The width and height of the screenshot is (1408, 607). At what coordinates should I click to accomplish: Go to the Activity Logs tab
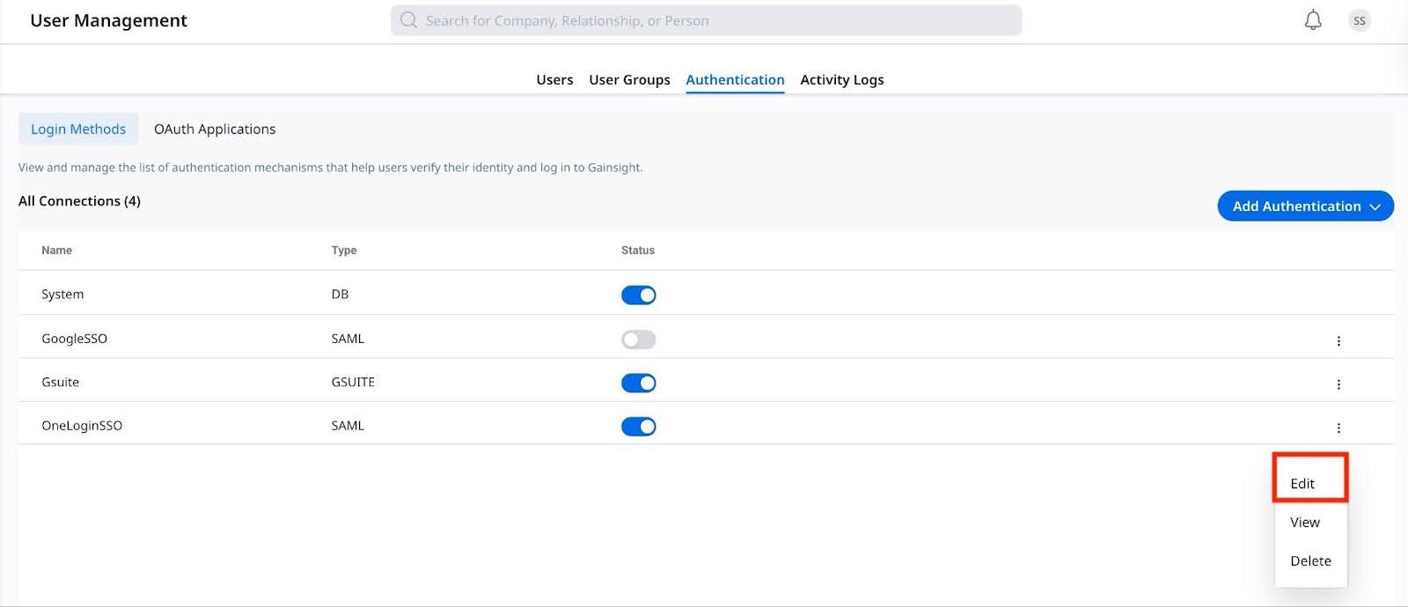(842, 80)
